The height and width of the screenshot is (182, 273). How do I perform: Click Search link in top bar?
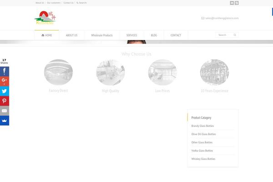click(x=81, y=3)
